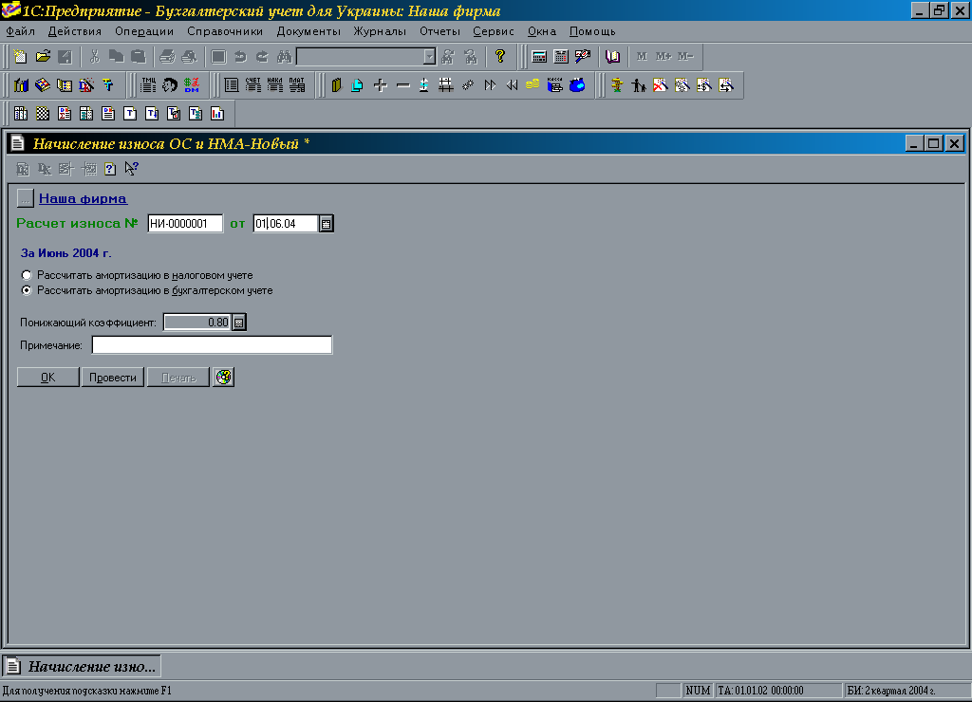Click the СЧЕТ invoice document icon

(252, 84)
